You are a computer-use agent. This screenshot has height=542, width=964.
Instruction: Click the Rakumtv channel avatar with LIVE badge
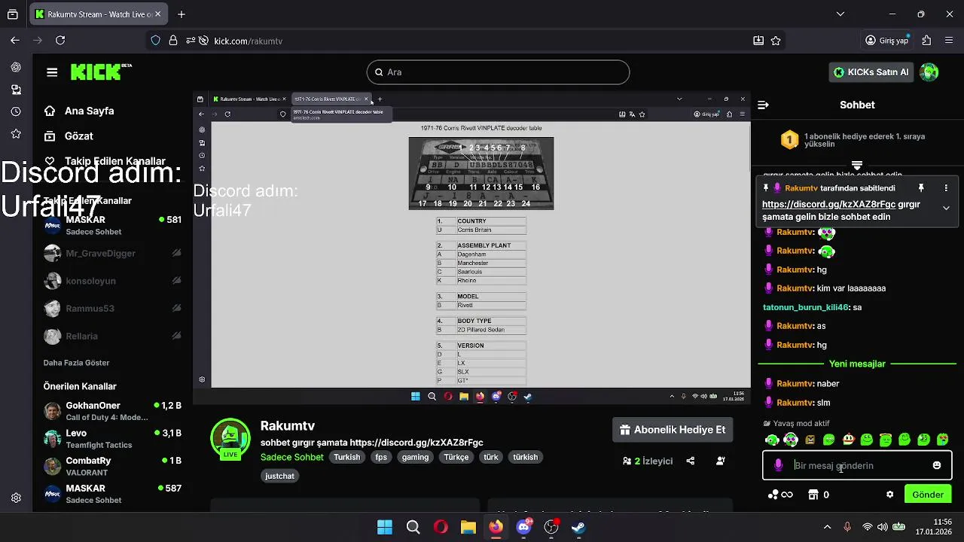point(230,440)
